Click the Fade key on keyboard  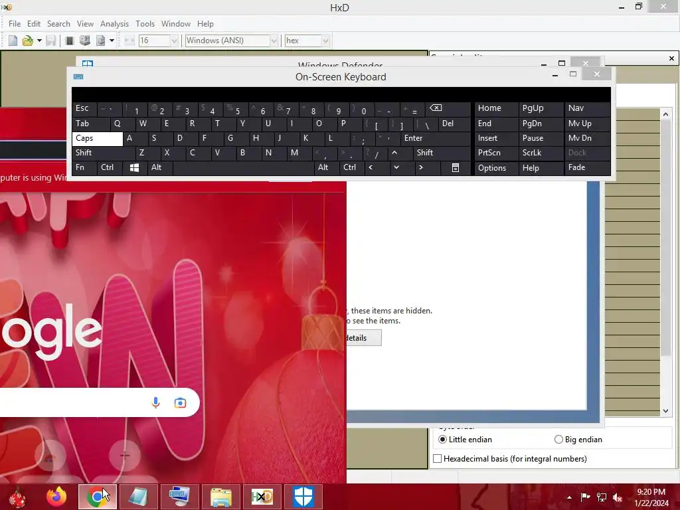coord(587,167)
